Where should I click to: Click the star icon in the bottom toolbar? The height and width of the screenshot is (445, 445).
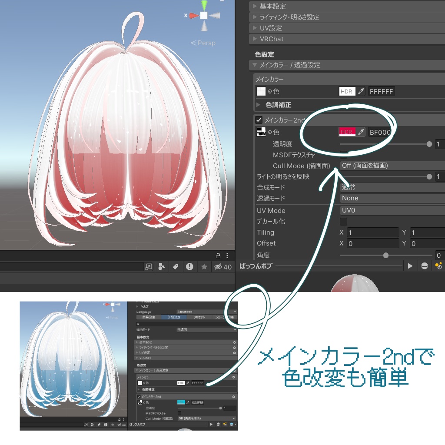[204, 266]
